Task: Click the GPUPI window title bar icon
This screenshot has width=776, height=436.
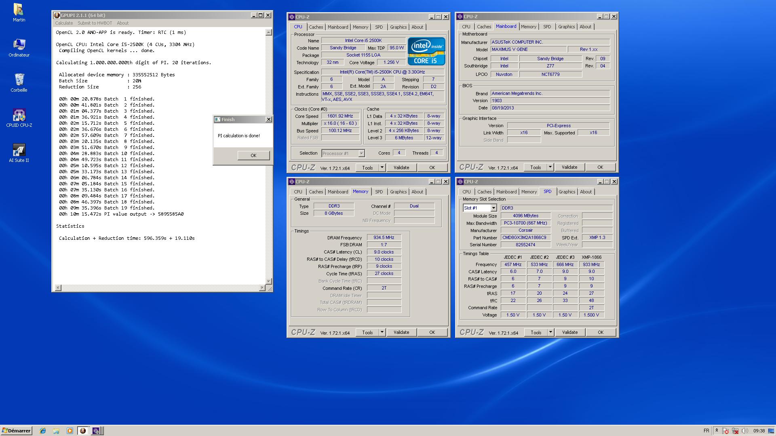Action: point(57,15)
